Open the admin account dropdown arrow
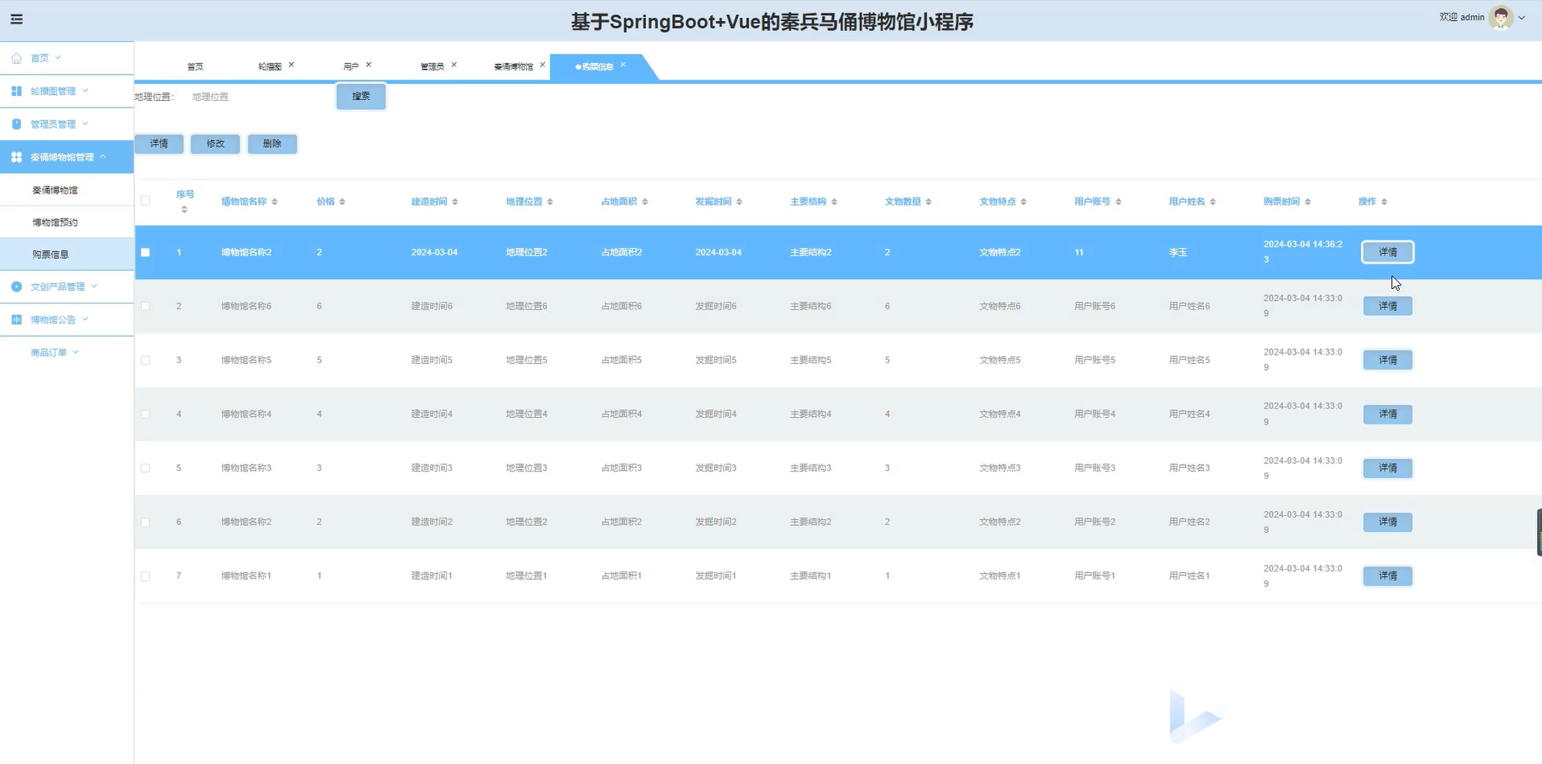 coord(1522,18)
